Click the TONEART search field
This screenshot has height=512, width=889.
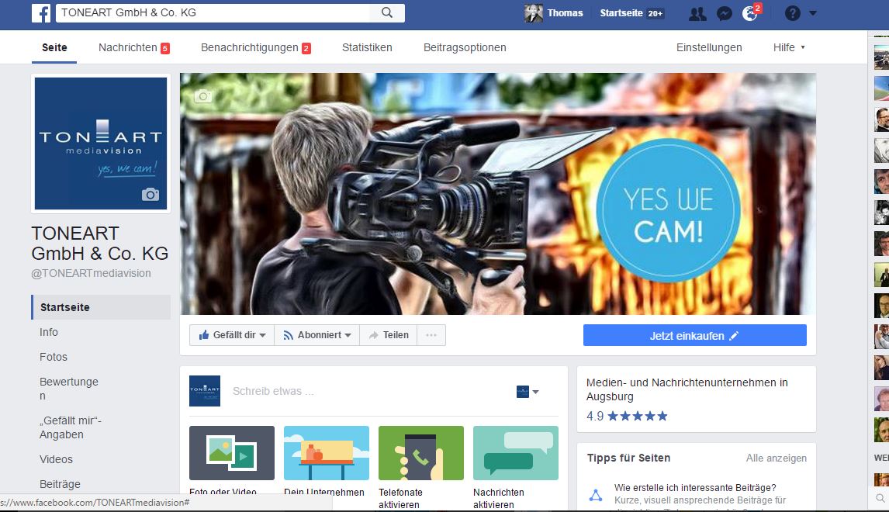(x=213, y=12)
